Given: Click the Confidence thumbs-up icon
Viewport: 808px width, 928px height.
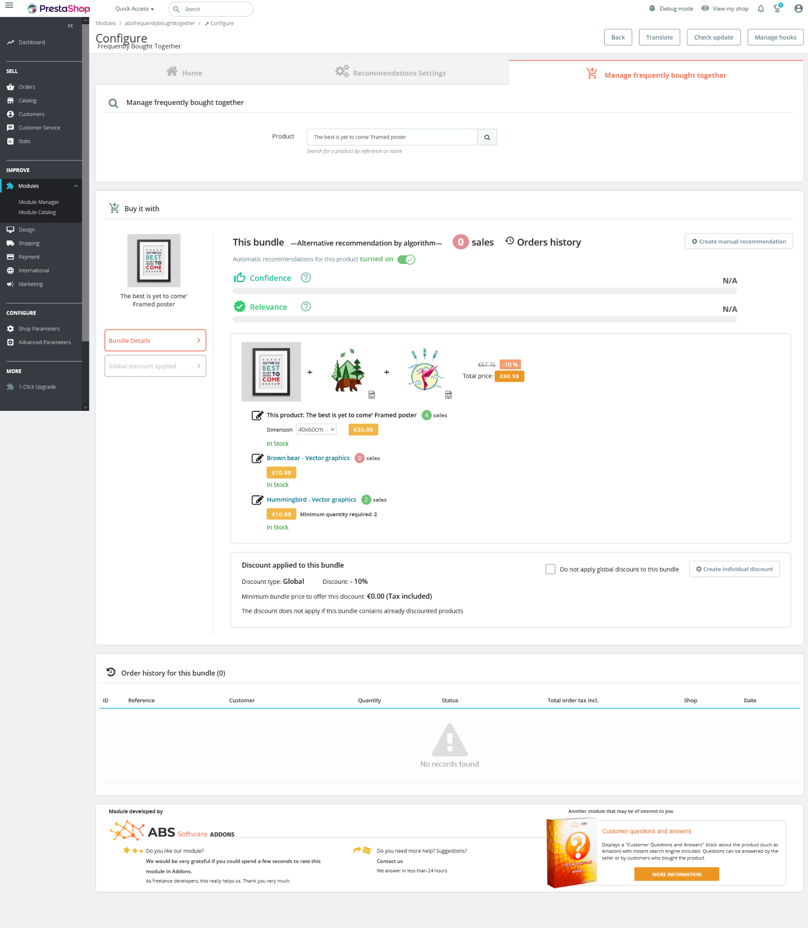Looking at the screenshot, I should coord(240,278).
